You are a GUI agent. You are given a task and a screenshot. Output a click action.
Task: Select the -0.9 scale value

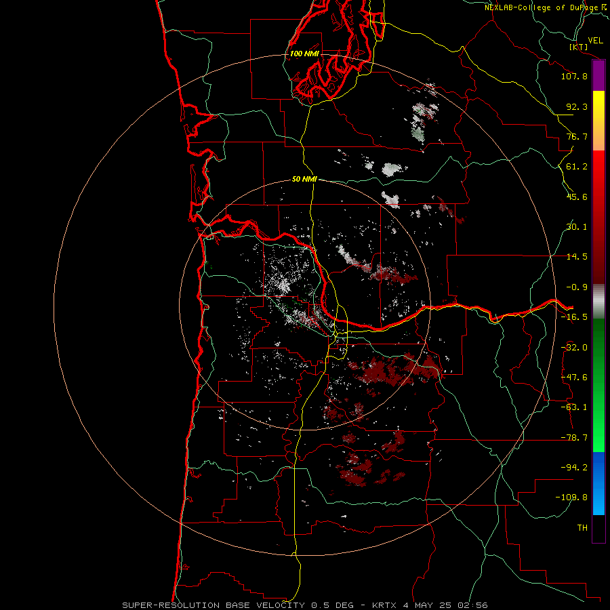click(577, 287)
